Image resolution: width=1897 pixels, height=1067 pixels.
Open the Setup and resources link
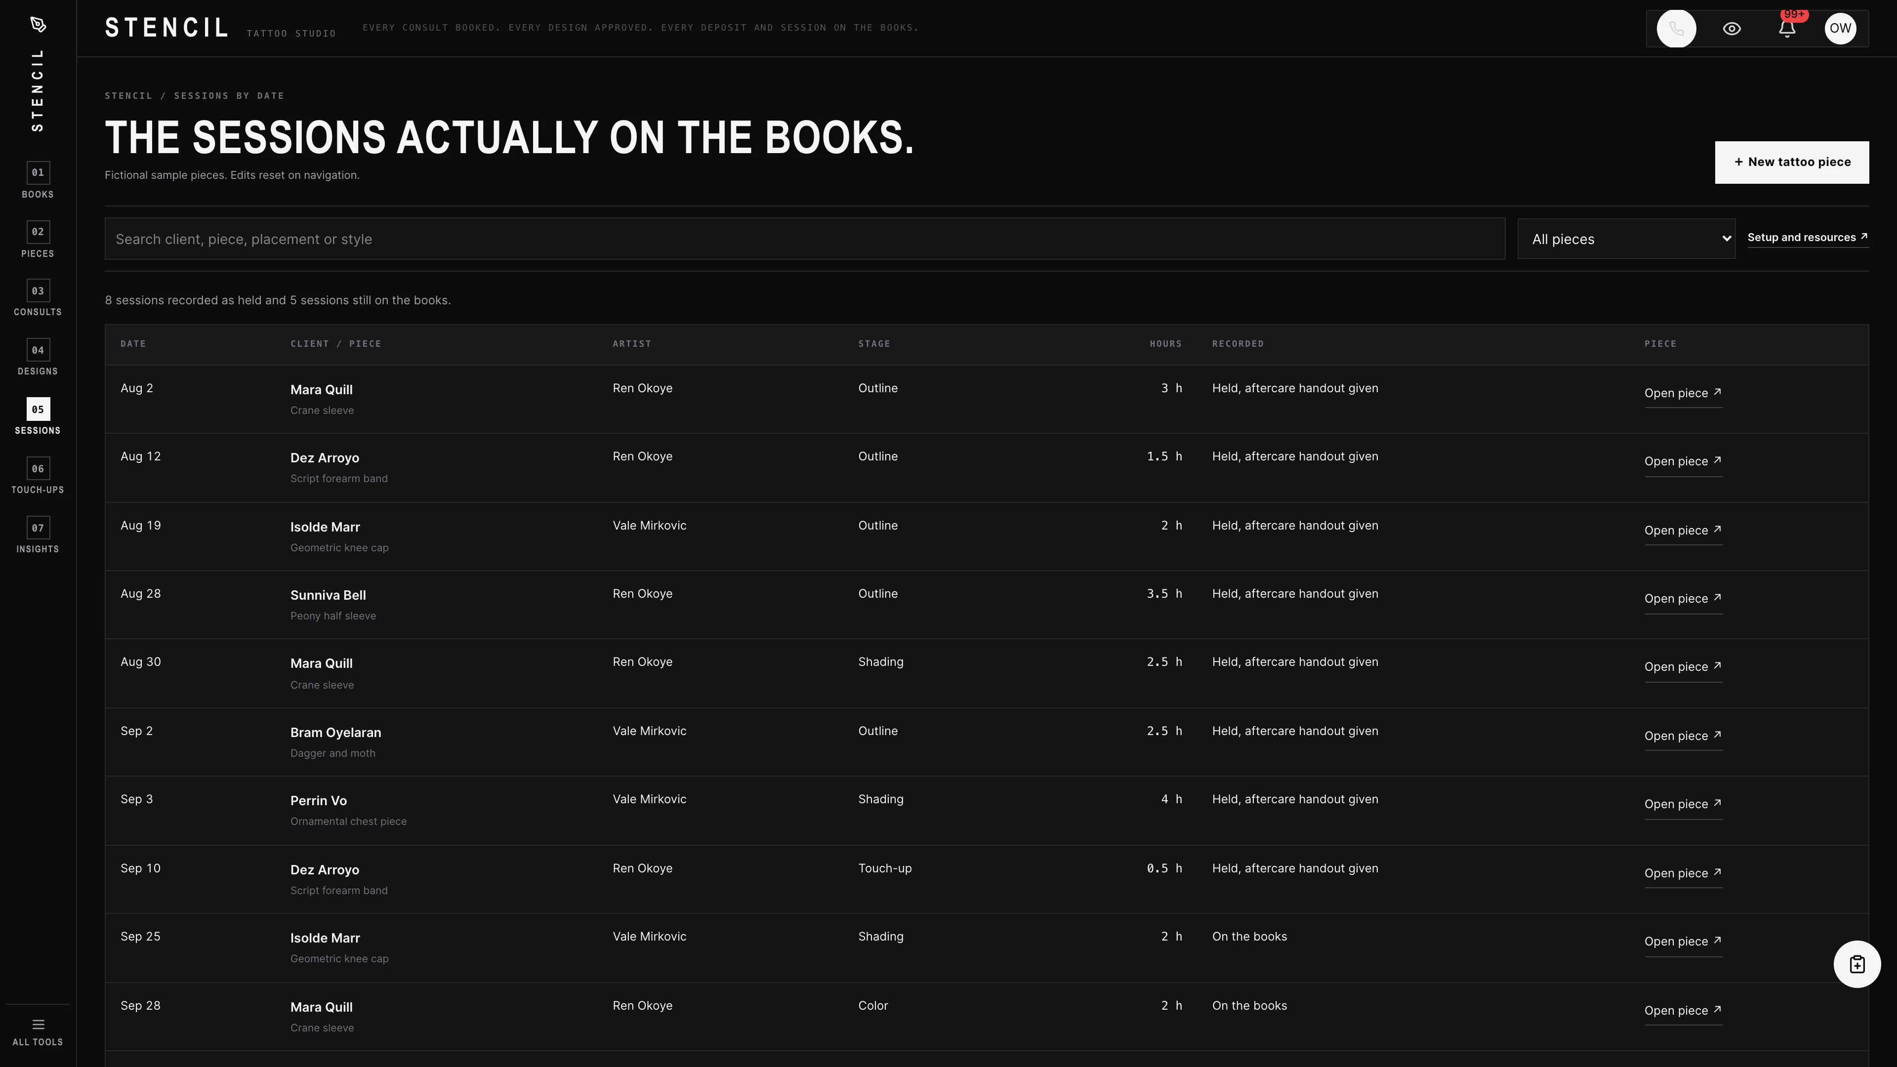[1807, 237]
